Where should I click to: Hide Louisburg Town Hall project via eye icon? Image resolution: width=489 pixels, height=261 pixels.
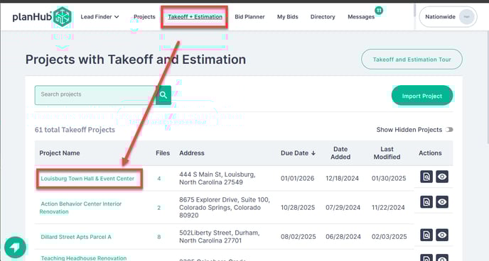tap(442, 177)
